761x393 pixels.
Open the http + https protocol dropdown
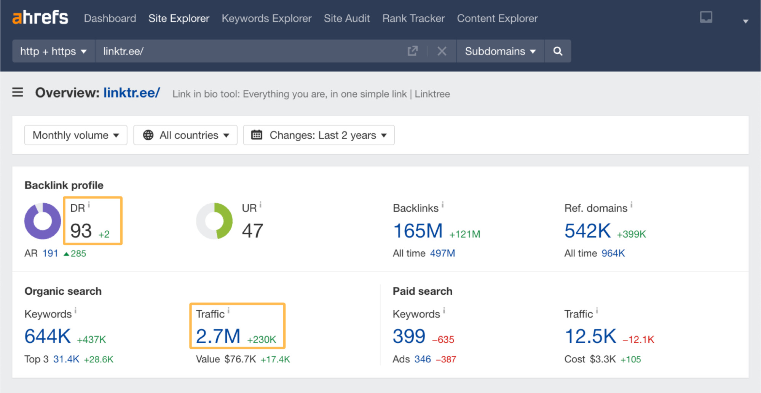pos(53,51)
